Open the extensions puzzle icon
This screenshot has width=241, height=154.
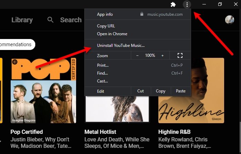(x=173, y=4)
